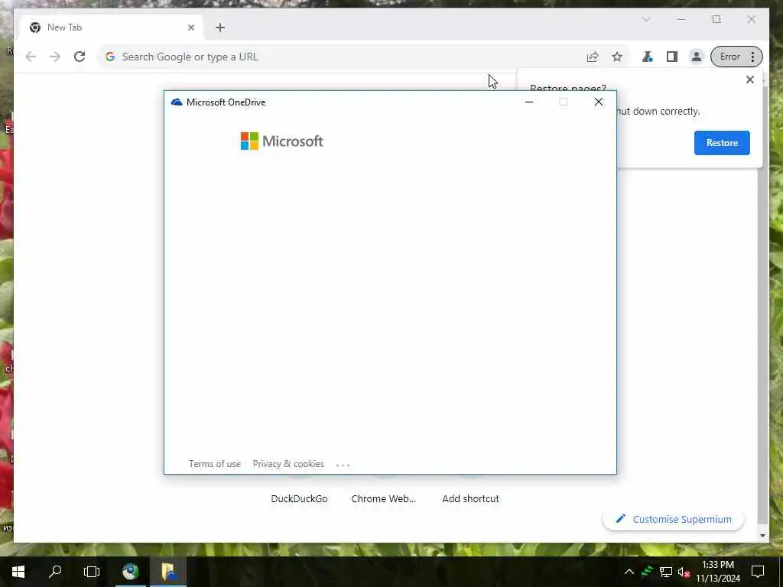Open the Privacy & cookies link

(x=288, y=464)
